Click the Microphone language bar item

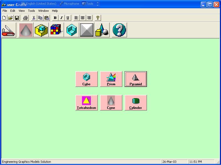click(69, 4)
